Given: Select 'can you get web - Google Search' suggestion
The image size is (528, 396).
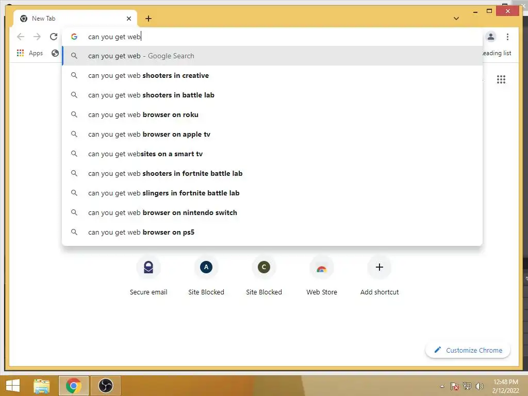Looking at the screenshot, I should 272,56.
